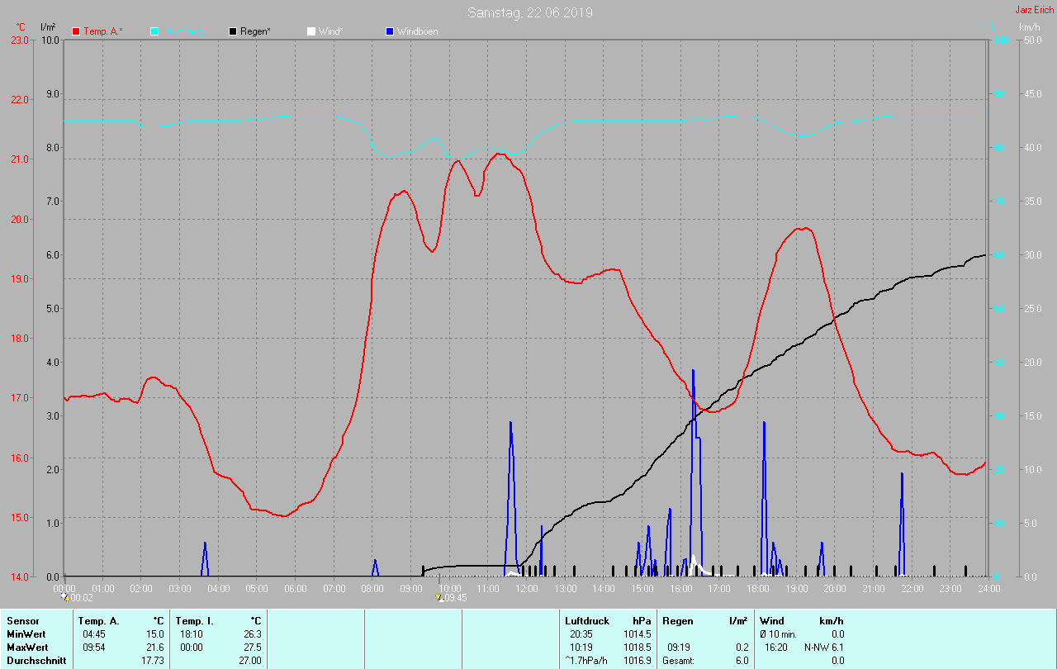The width and height of the screenshot is (1057, 669).
Task: Click the cyan Feuchte A. legend square
Action: (x=154, y=31)
